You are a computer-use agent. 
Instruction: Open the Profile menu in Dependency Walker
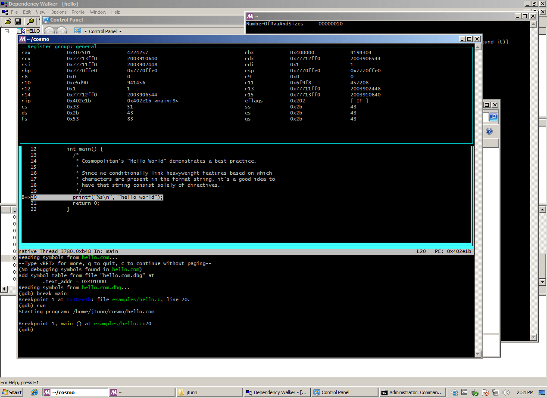point(78,12)
